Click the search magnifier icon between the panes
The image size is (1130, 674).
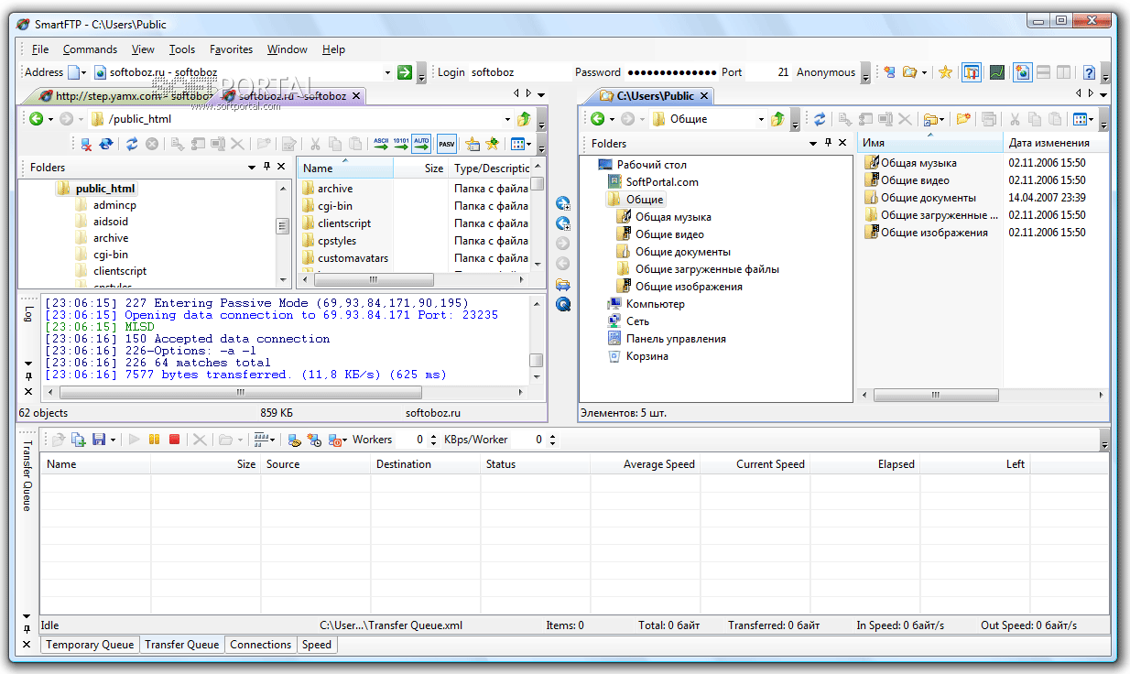point(563,304)
